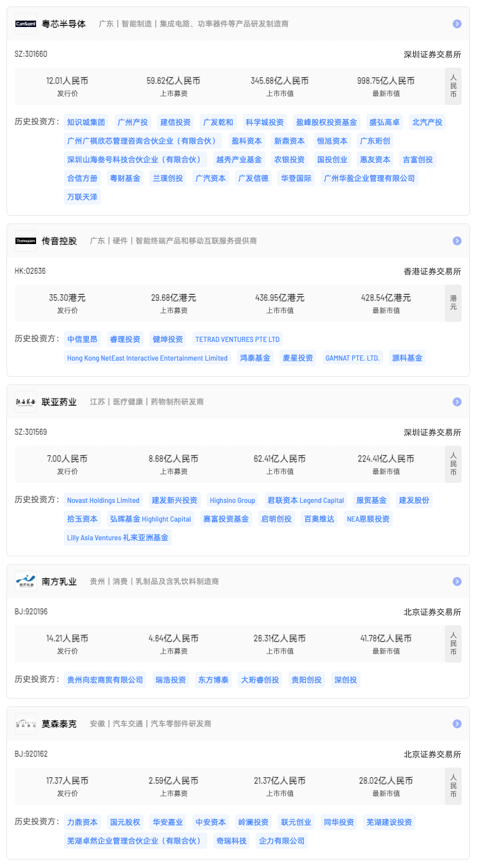
Task: Select investor tag 知识城集团
Action: 86,122
